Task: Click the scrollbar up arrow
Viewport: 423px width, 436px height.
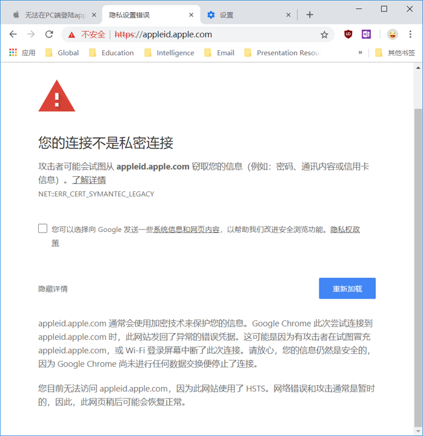Action: pyautogui.click(x=418, y=68)
